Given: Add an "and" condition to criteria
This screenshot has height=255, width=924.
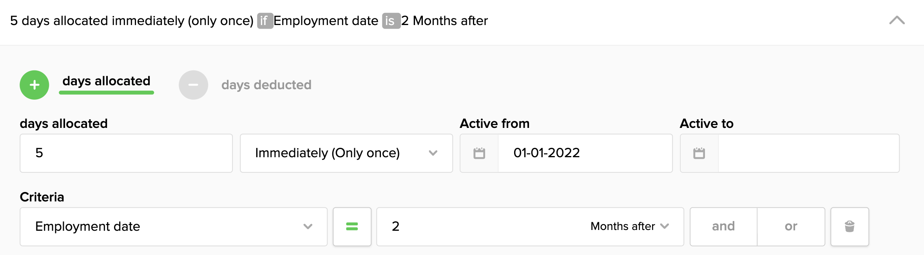Looking at the screenshot, I should pyautogui.click(x=723, y=226).
